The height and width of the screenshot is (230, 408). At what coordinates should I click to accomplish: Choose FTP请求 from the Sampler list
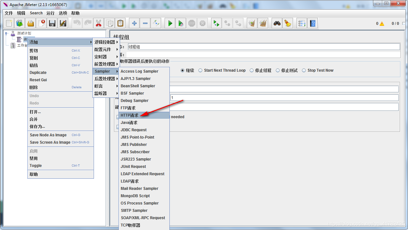coord(144,108)
